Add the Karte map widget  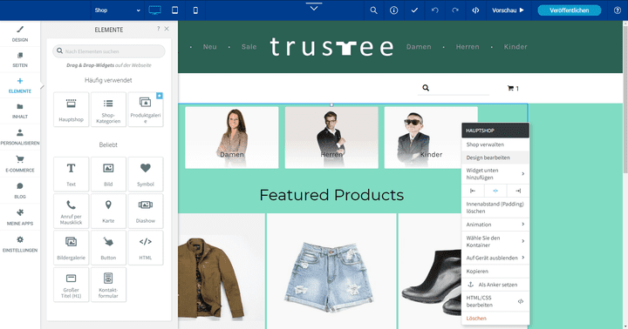click(108, 211)
